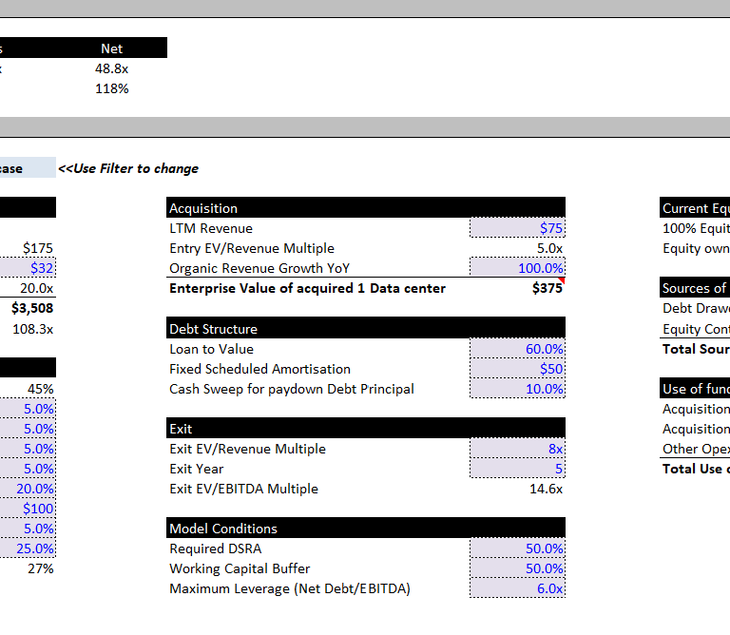
Task: Click the Required DSRA 50.0% cell
Action: pos(517,548)
